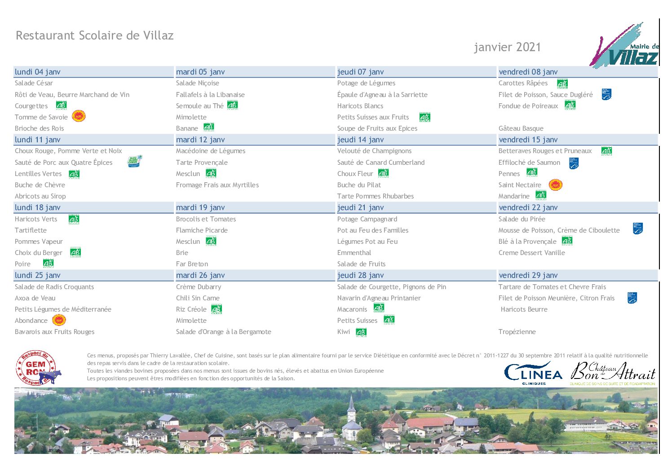The image size is (672, 475).
Task: Click the Villaz village panorama photo
Action: 336,421
